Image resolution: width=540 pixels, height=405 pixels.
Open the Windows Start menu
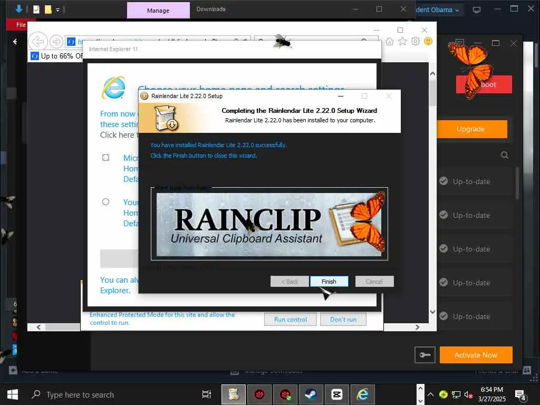[13, 394]
